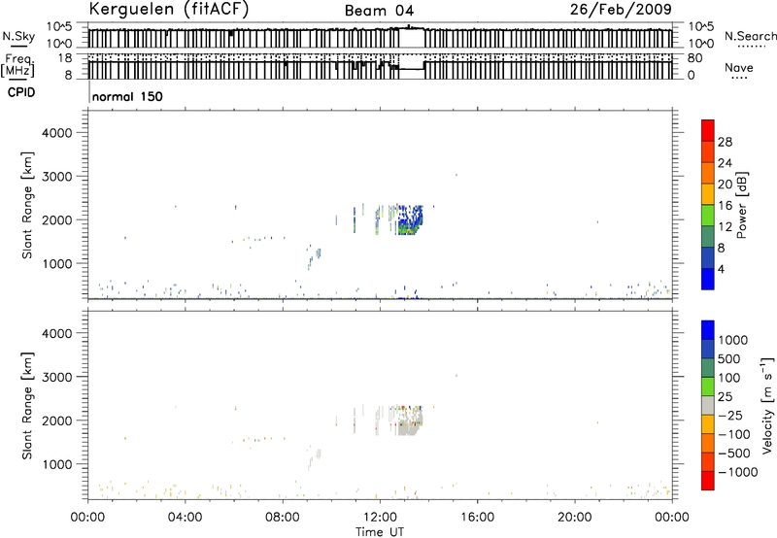Click the dense power scatter cluster near 13:00
Screen dimensions: 777x538
click(410, 219)
